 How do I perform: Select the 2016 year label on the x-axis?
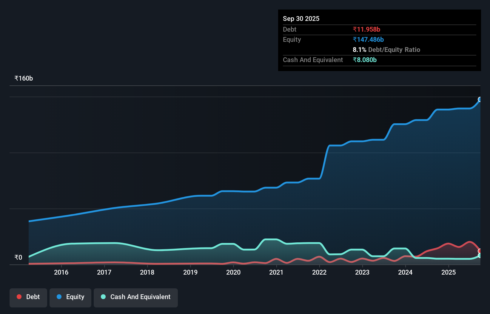(61, 272)
